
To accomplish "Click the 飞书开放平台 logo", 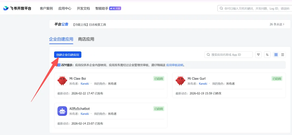I will point(17,8).
